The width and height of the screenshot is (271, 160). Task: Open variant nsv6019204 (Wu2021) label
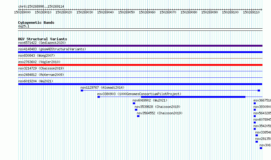[x=36, y=81]
